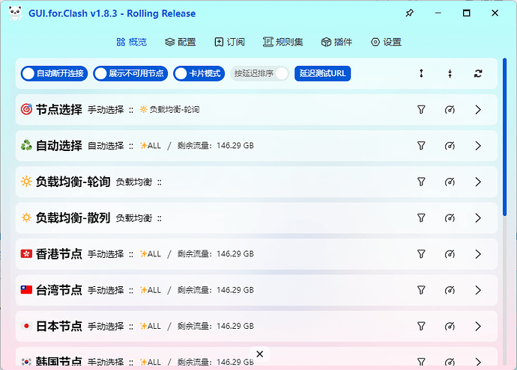
Task: Filter nodes in 负载均衡-轮询 group
Action: (421, 182)
